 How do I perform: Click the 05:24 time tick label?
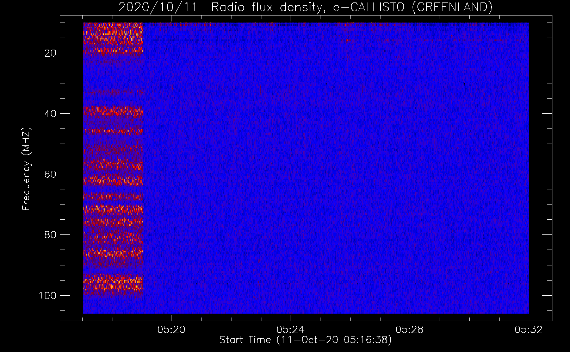(291, 330)
